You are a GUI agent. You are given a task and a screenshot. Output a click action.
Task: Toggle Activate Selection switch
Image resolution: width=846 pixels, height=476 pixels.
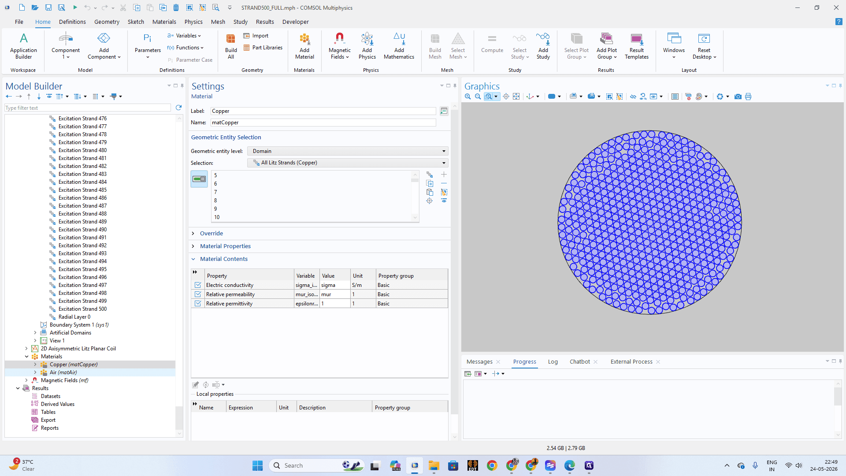[x=199, y=179]
